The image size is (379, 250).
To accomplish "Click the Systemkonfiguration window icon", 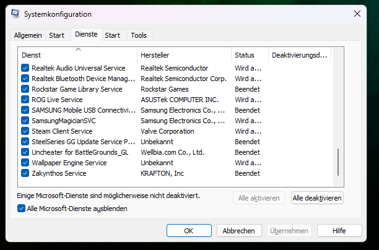I will pyautogui.click(x=15, y=14).
